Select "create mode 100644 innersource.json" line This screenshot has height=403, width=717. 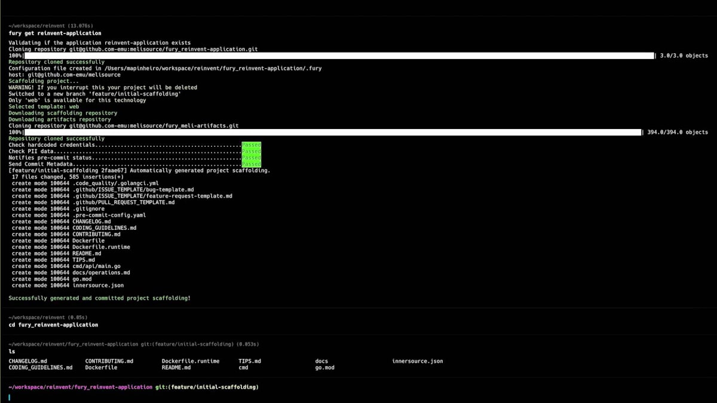tap(68, 285)
